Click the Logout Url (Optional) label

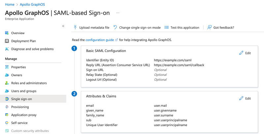[x=101, y=79]
